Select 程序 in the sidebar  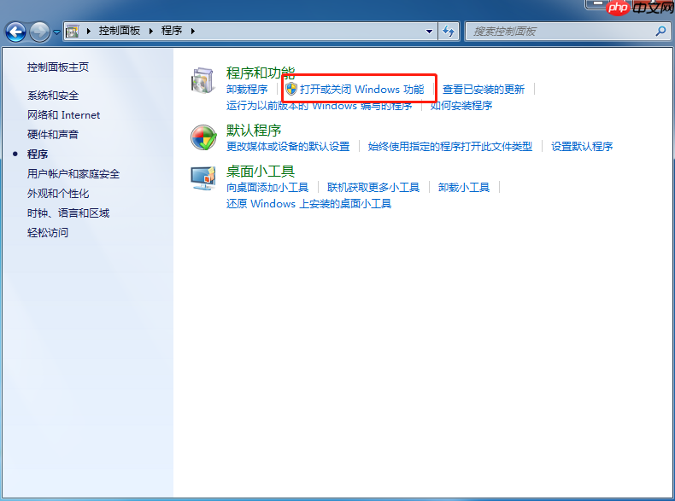coord(38,154)
